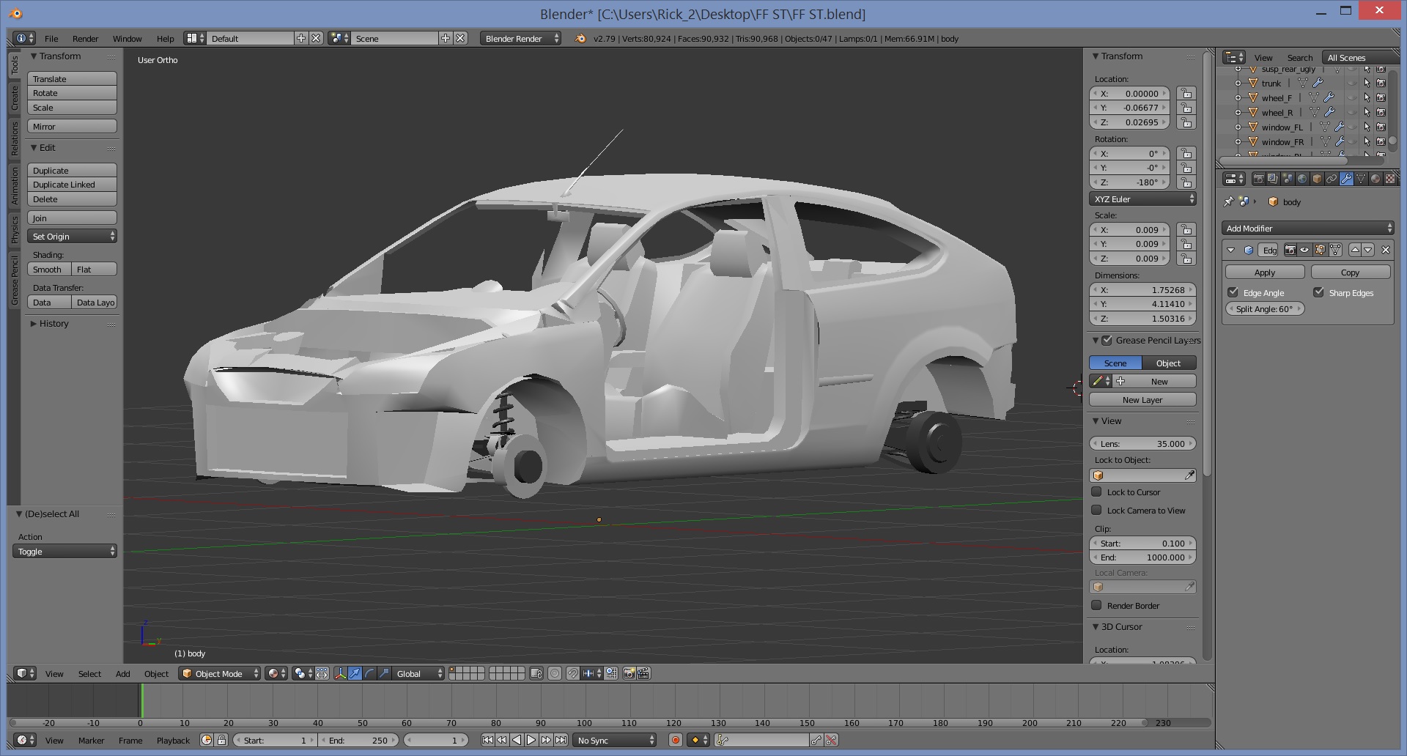Collapse the 3D Cursor panel
This screenshot has width=1407, height=756.
pyautogui.click(x=1096, y=626)
